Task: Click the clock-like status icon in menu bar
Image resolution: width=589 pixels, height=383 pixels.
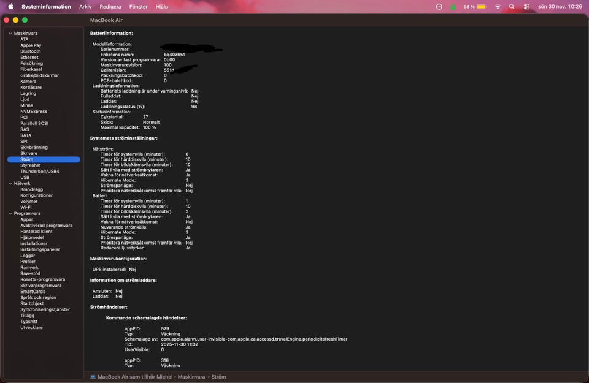Action: tap(439, 6)
